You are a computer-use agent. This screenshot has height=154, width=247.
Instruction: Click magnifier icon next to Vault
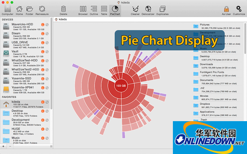[x=47, y=52]
